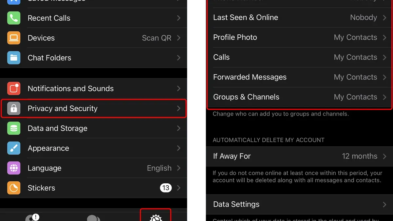Screen dimensions: 393x221
Task: Tap the purple Language globe icon
Action: [x=14, y=168]
